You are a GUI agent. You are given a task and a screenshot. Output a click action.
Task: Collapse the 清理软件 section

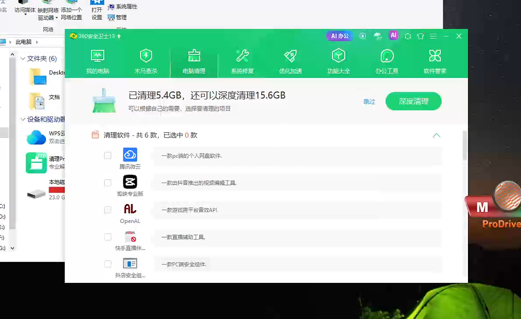[x=436, y=135]
